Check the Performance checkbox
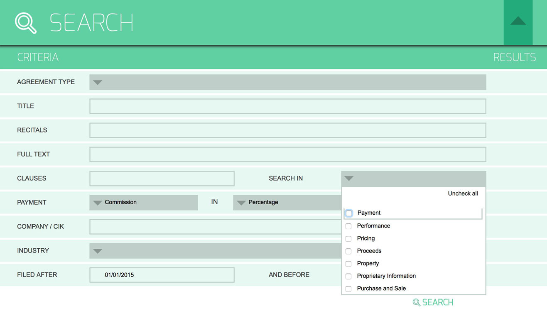 348,226
